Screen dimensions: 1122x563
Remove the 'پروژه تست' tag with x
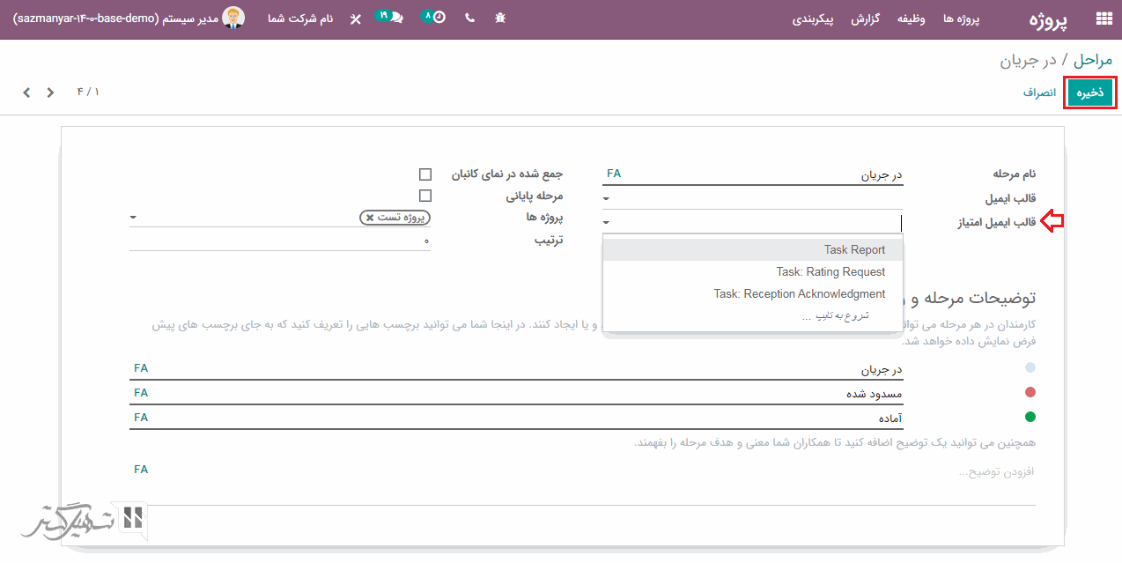point(370,217)
